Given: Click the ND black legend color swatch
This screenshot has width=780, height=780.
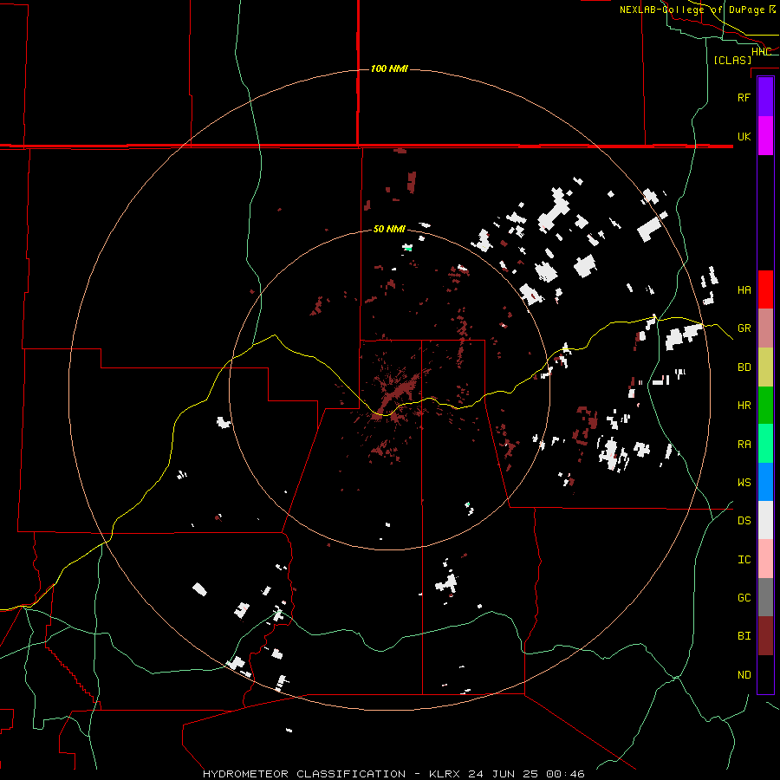Looking at the screenshot, I should (x=765, y=674).
